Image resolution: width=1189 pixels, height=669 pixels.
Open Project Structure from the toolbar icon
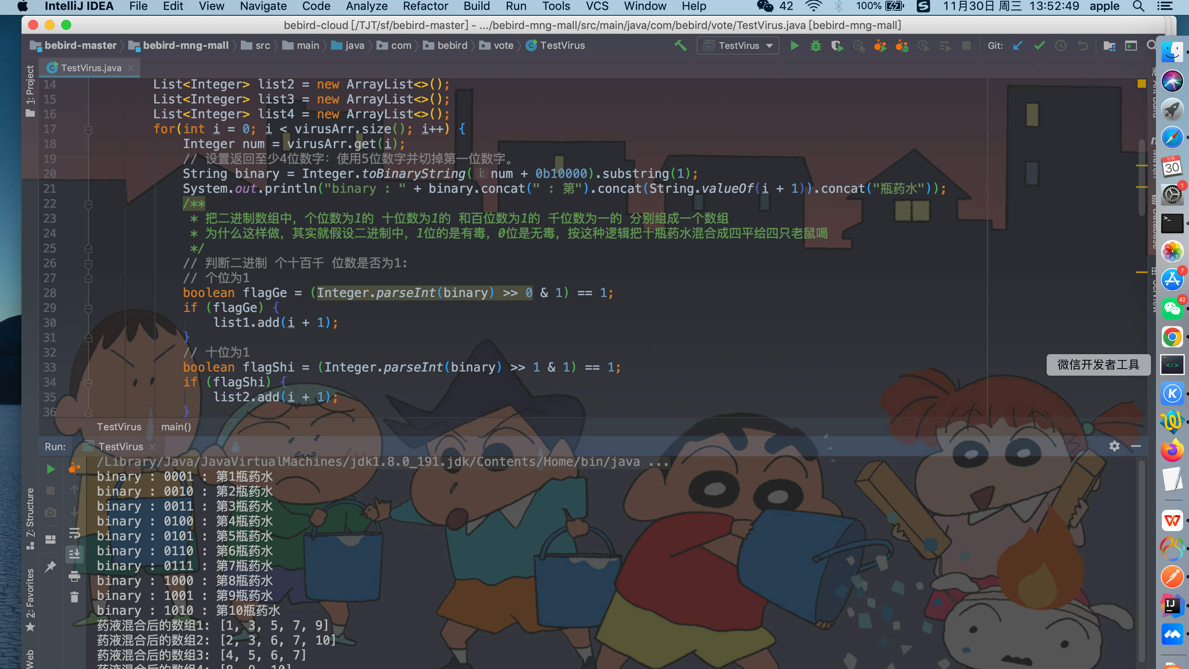coord(1109,45)
